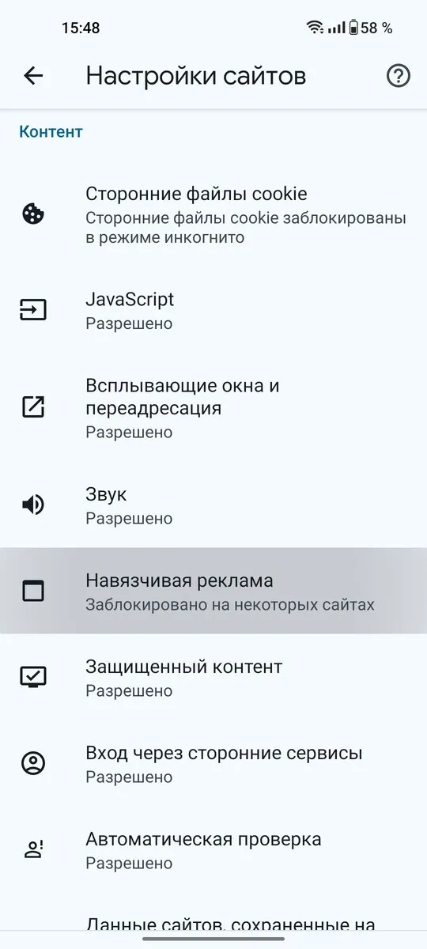Open the help question mark icon

(399, 76)
